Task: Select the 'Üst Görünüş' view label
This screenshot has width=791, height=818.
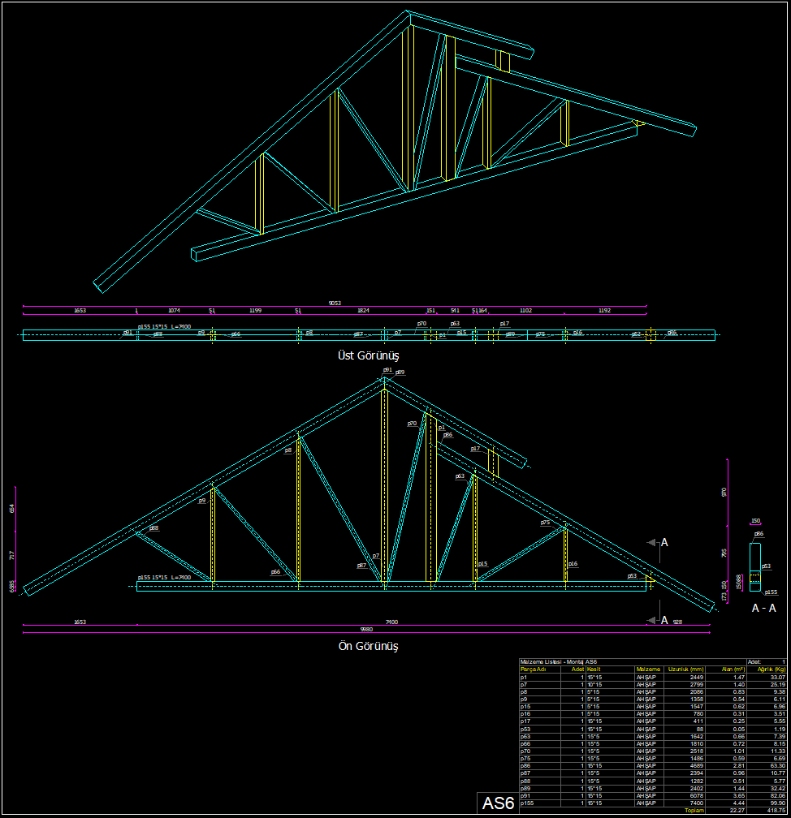Action: (368, 355)
